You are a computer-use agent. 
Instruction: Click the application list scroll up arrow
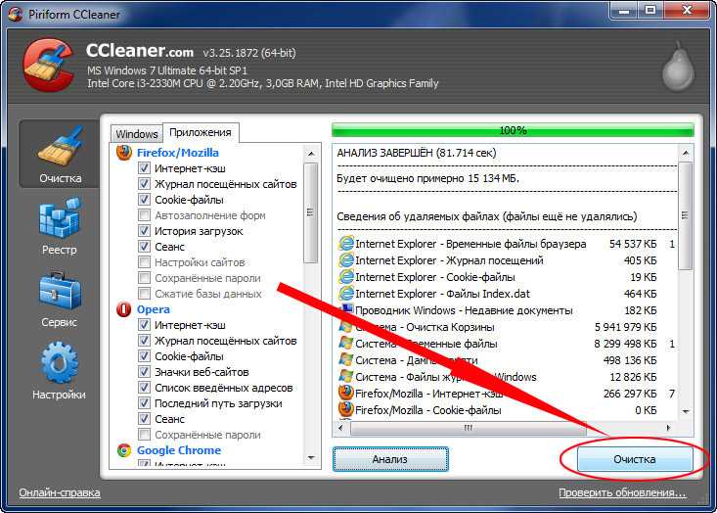pos(311,154)
